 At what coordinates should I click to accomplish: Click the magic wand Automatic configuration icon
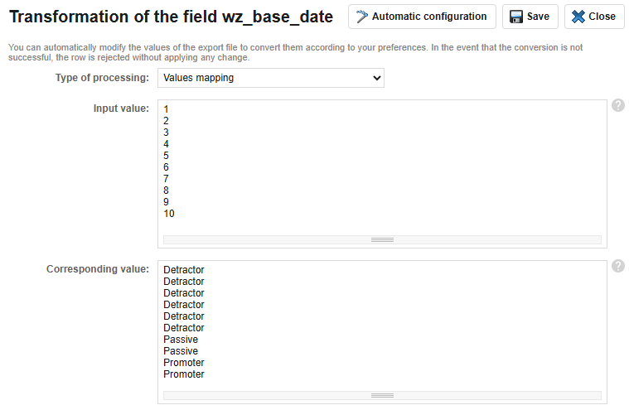362,17
